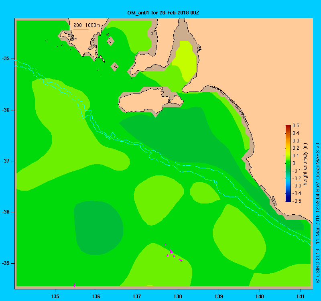Click the 137 longitude axis label

[x=137, y=296]
